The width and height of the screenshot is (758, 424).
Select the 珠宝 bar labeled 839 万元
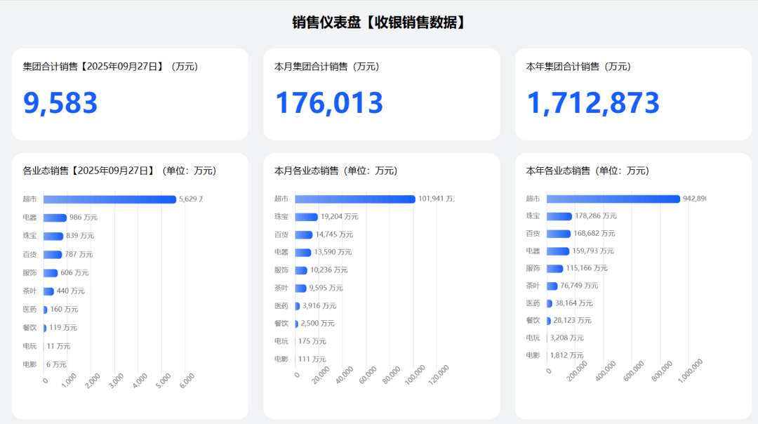click(x=53, y=236)
